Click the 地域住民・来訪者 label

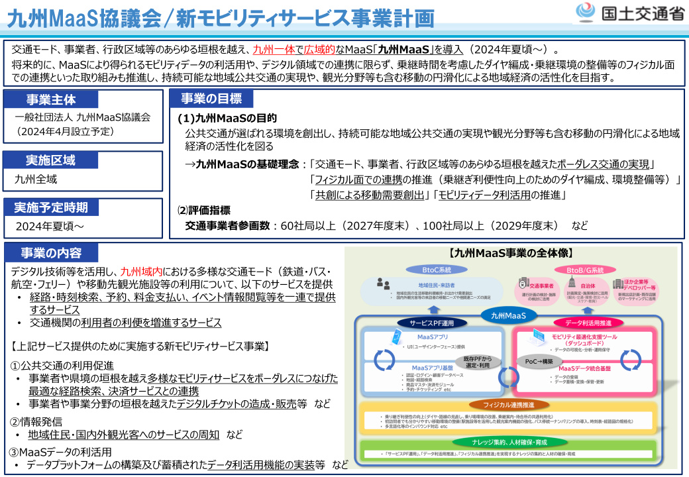437,286
